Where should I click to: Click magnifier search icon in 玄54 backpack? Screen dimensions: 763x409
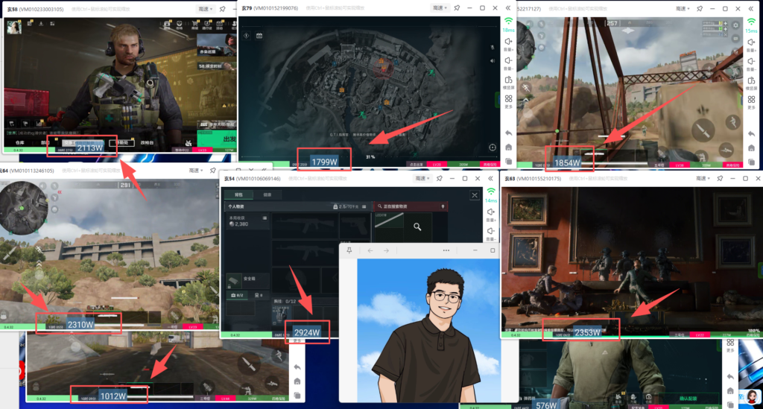[x=418, y=227]
